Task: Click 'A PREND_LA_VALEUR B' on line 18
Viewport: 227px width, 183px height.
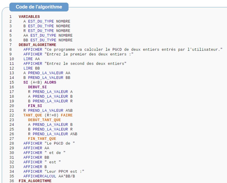Action: [50, 96]
